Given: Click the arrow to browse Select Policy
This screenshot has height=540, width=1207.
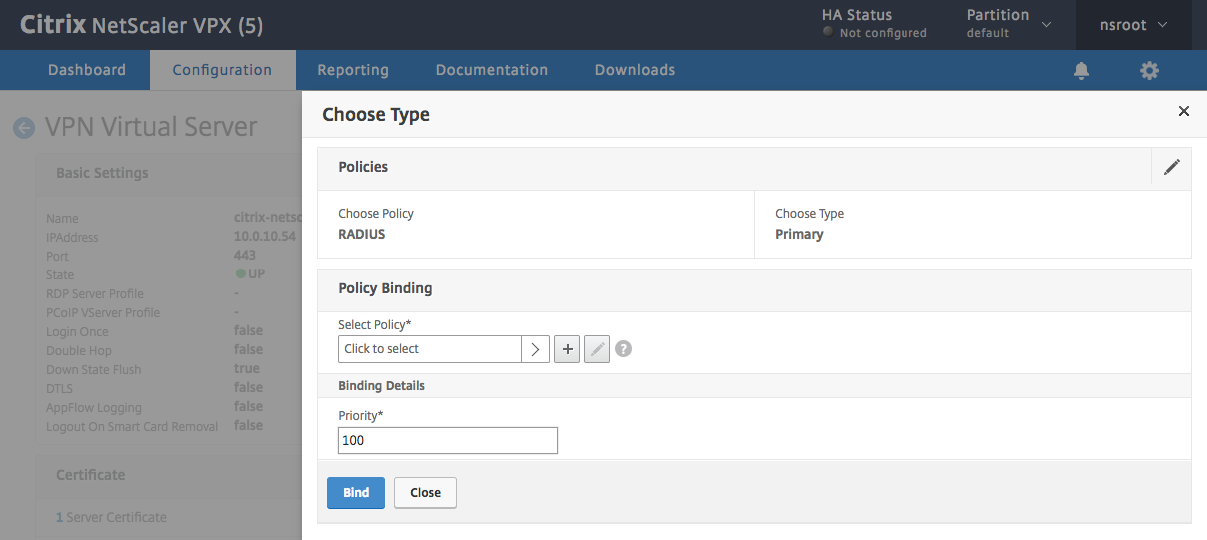Looking at the screenshot, I should coord(535,349).
